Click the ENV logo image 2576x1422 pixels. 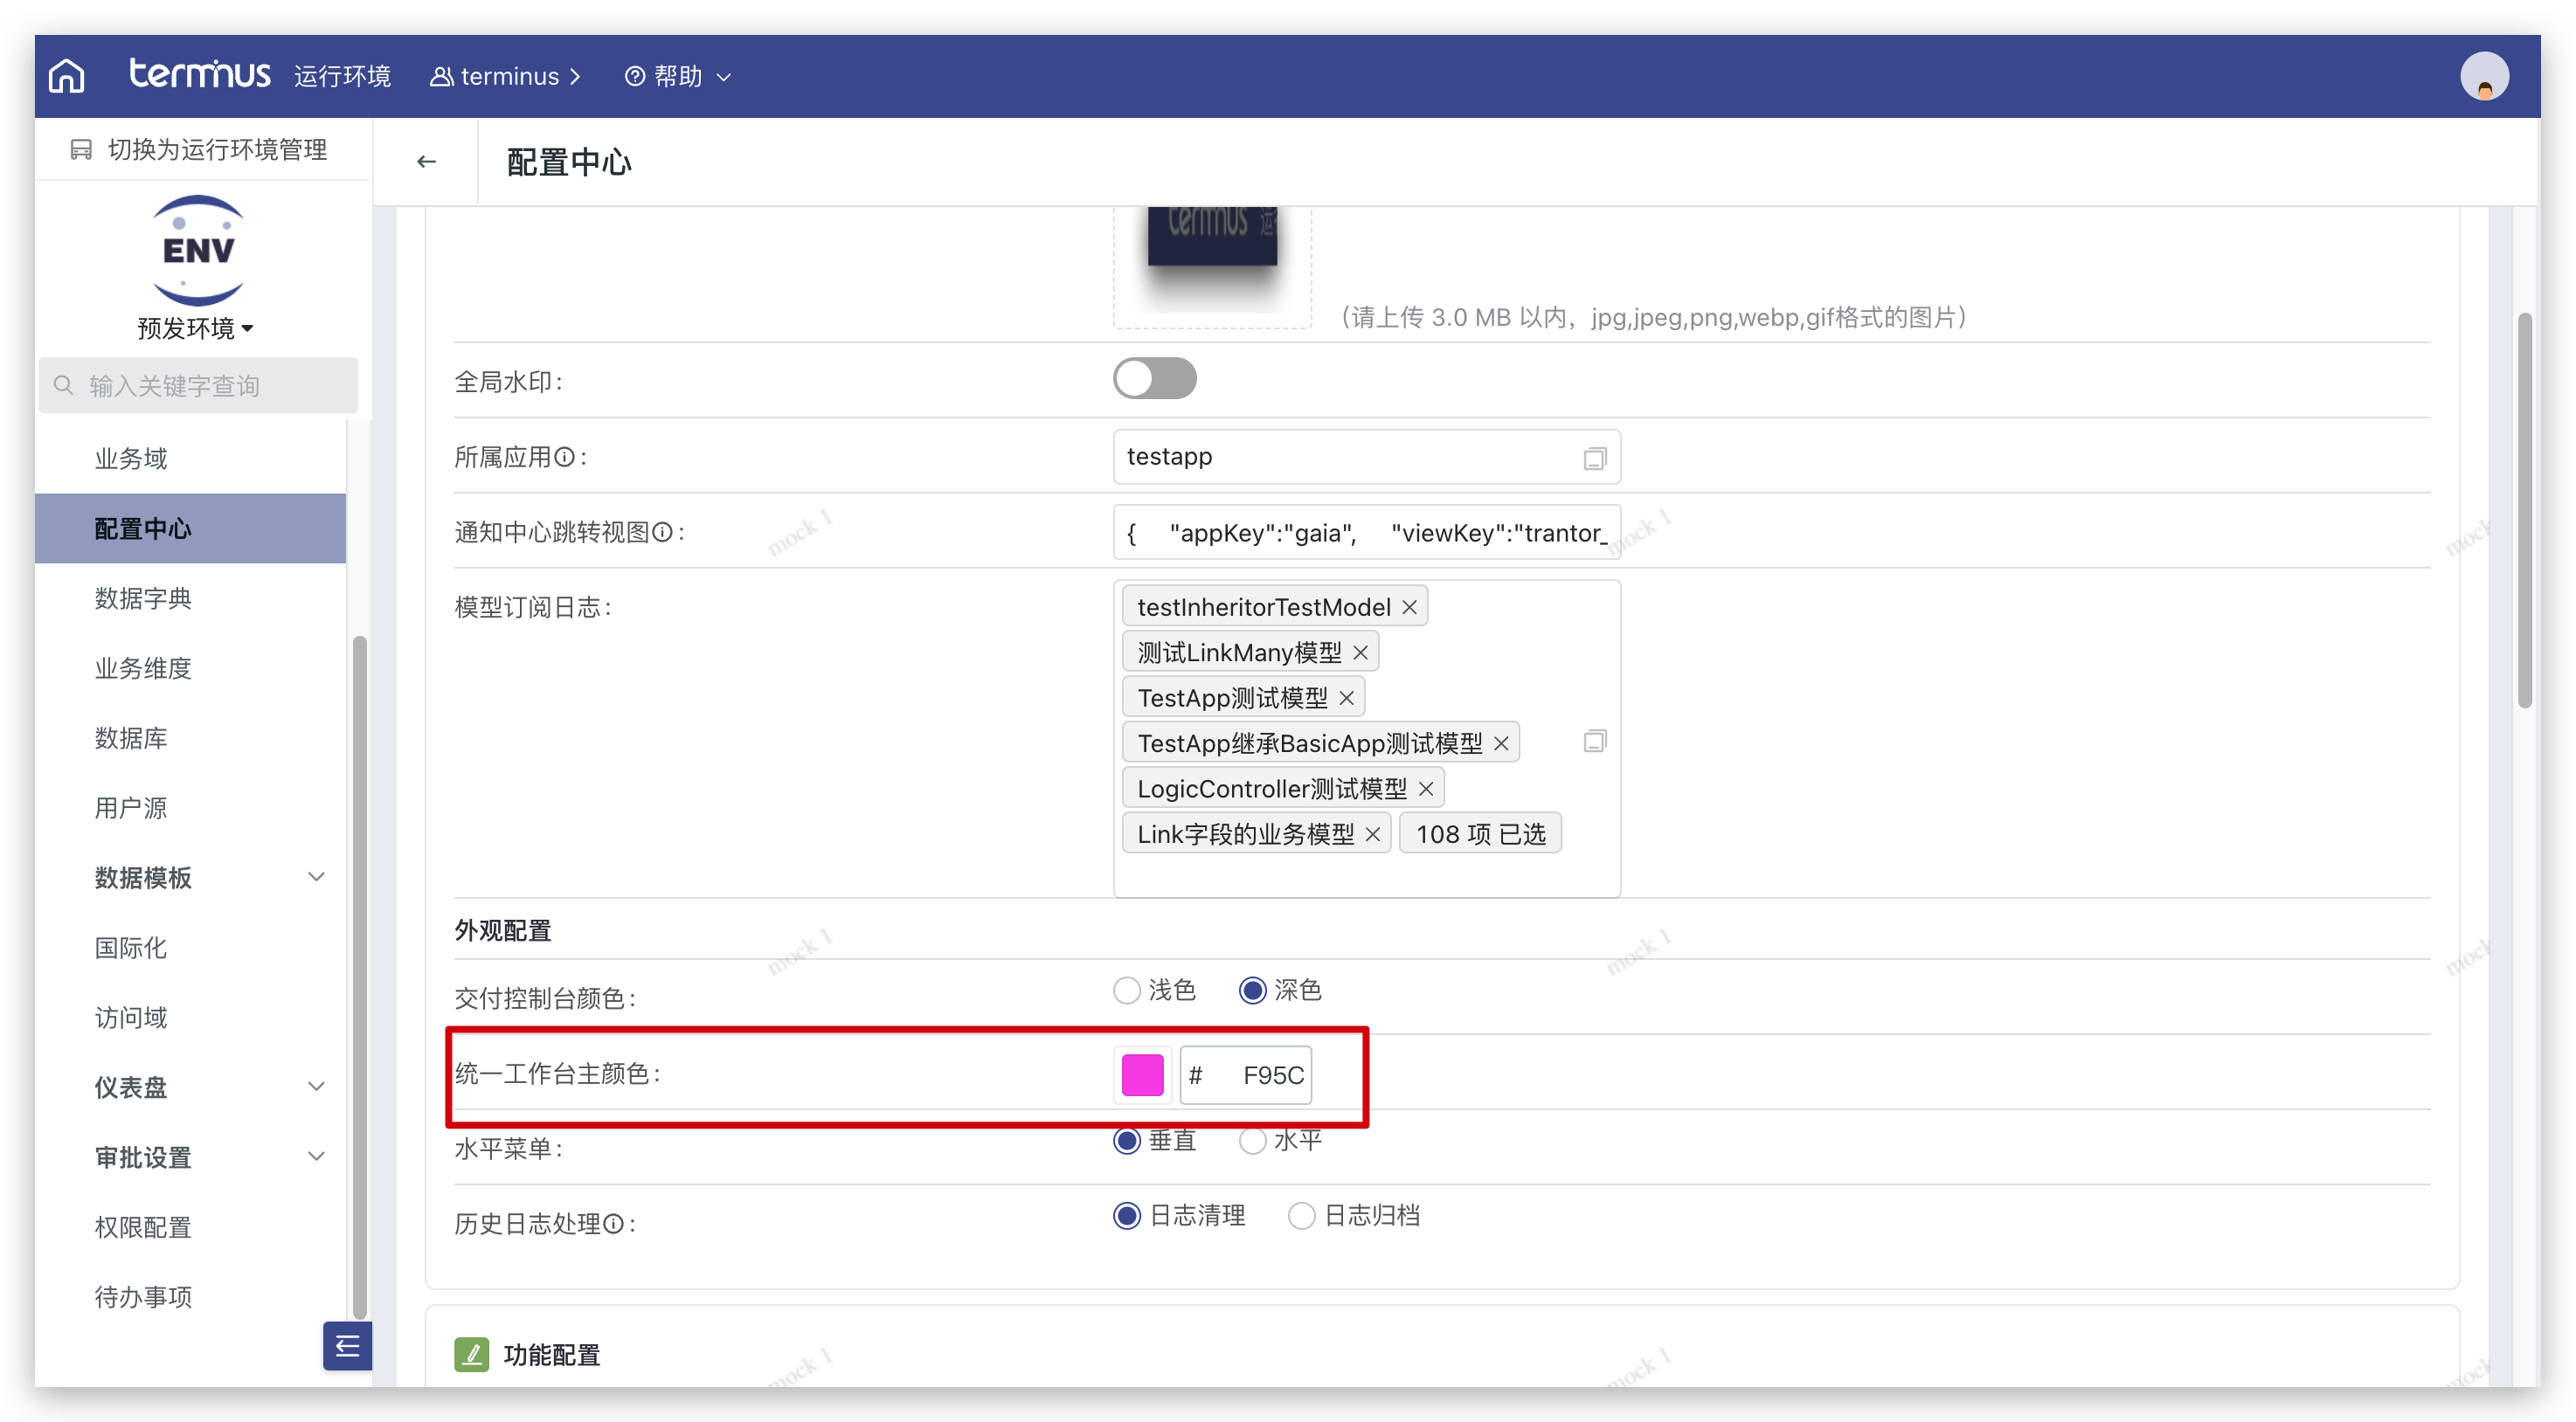click(198, 250)
